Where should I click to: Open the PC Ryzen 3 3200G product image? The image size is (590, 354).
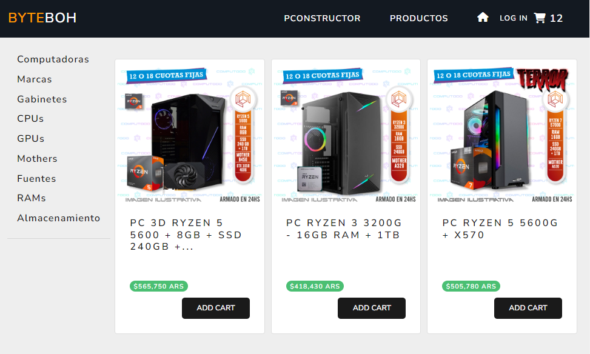click(346, 135)
